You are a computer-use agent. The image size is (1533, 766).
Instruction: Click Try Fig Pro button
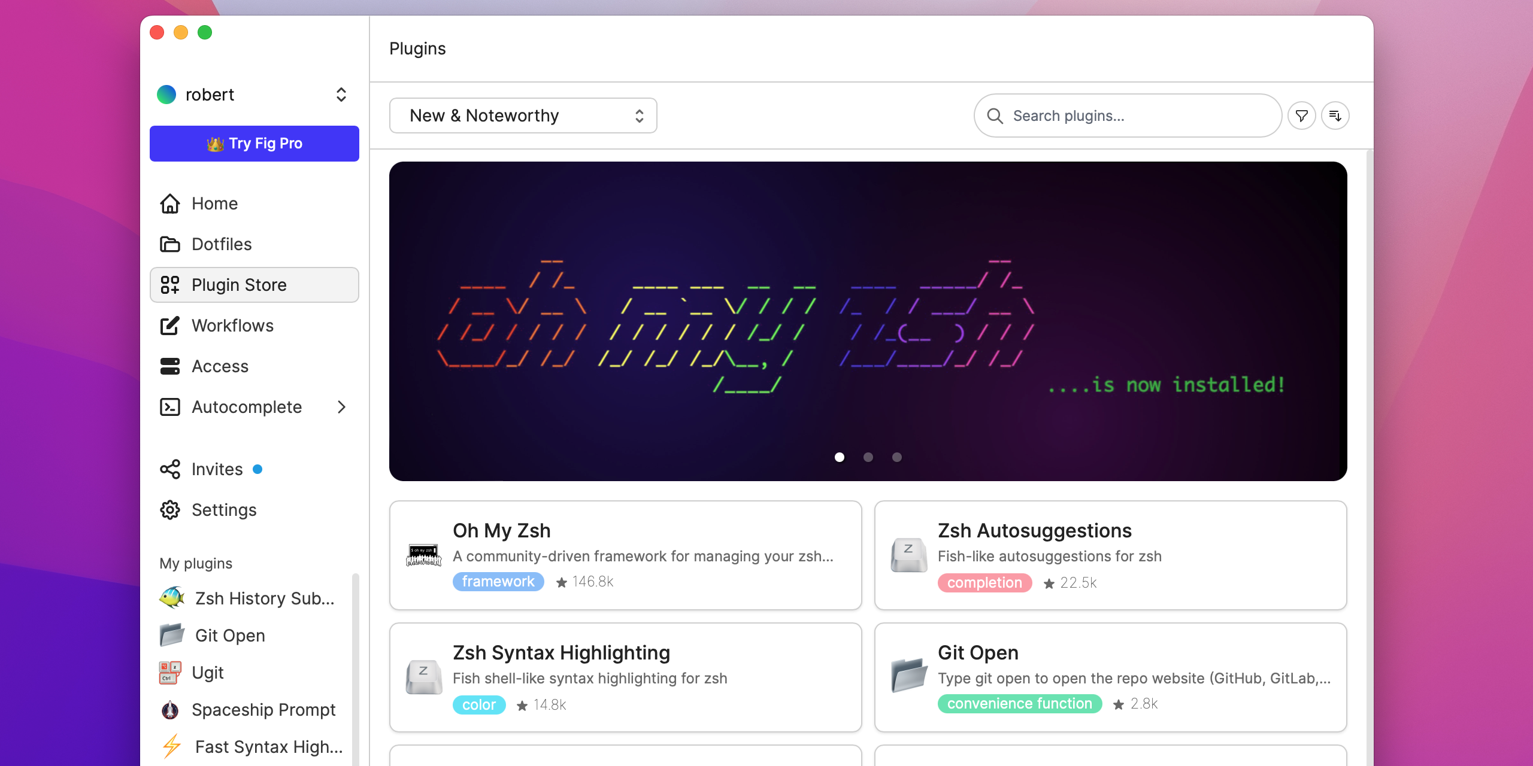click(254, 144)
